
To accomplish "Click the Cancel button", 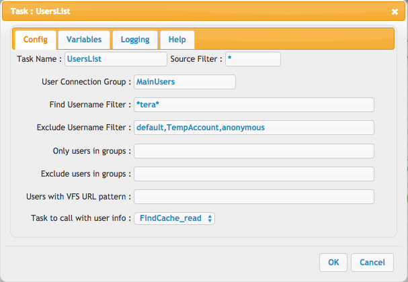I will (x=372, y=263).
